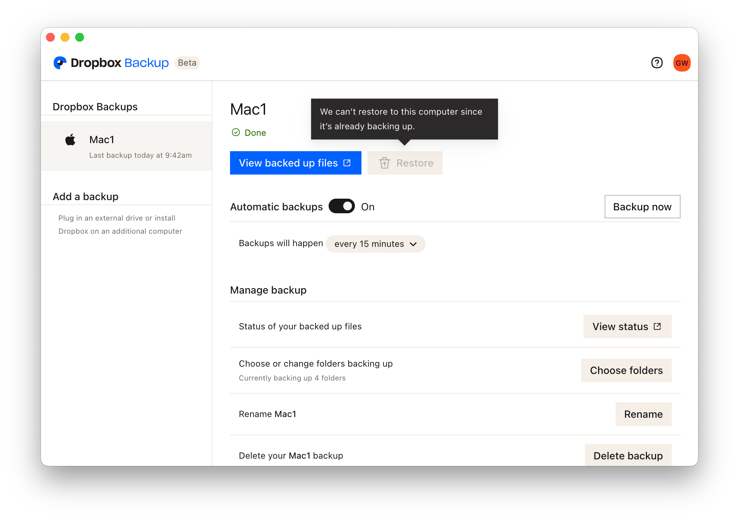
Task: Click the Backup now button
Action: tap(642, 206)
